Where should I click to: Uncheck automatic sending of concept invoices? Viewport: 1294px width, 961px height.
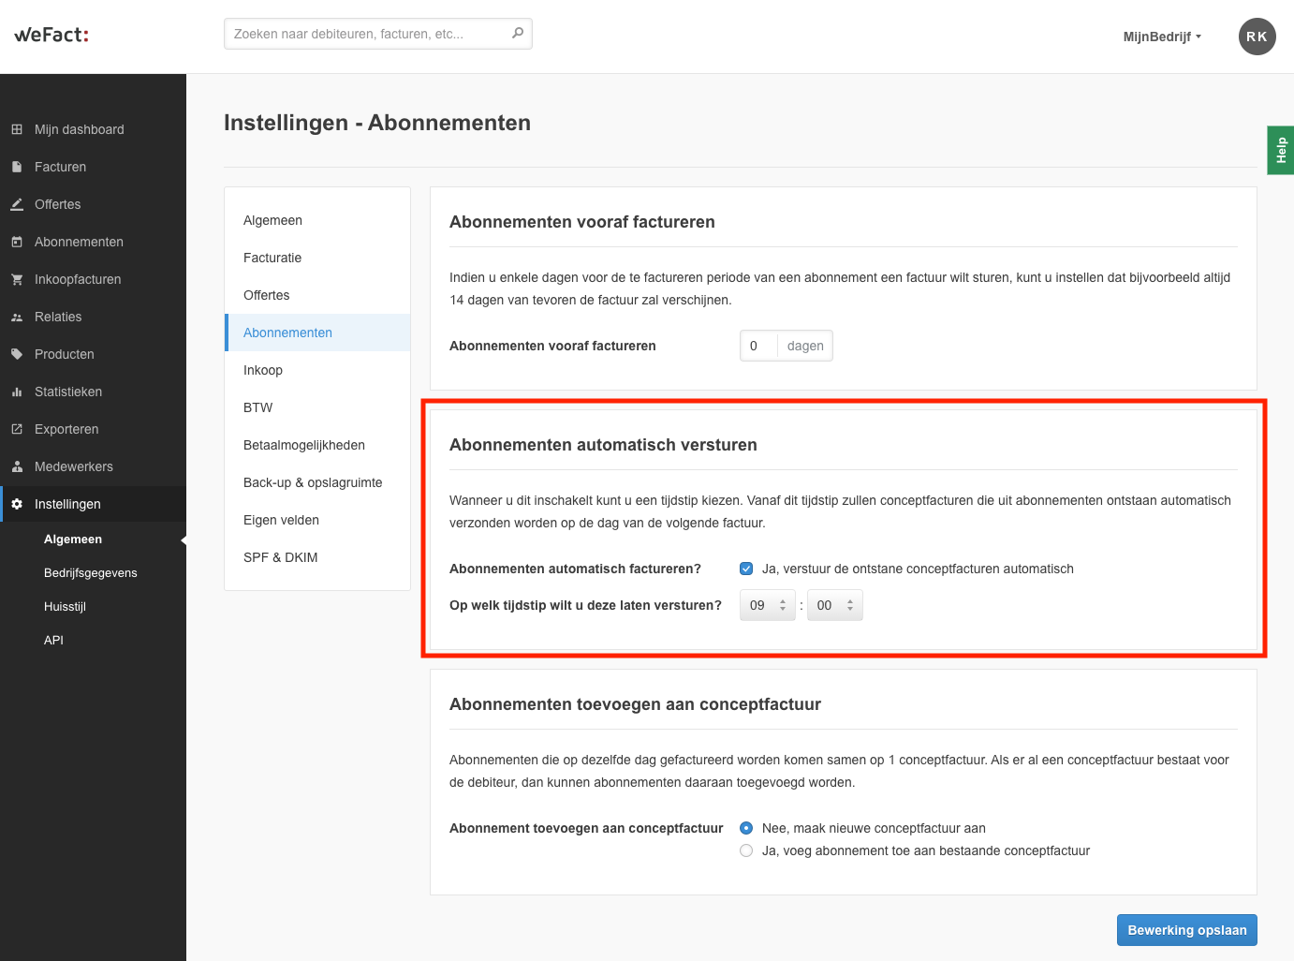click(746, 569)
